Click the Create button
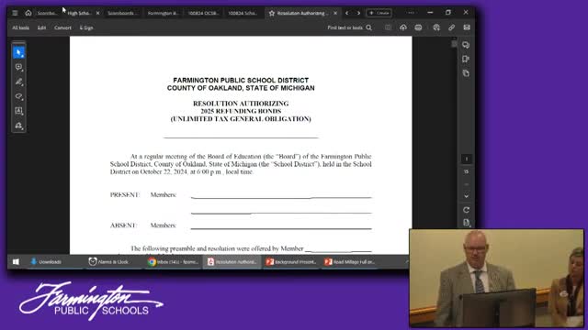Screen dimensions: 588x330 (379, 13)
